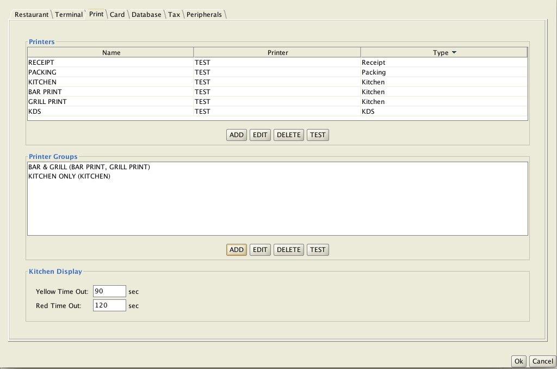Switch to the Peripherals tab
This screenshot has height=369, width=557.
[204, 15]
